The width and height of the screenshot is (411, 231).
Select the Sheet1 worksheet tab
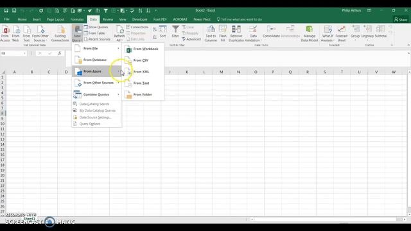point(30,218)
